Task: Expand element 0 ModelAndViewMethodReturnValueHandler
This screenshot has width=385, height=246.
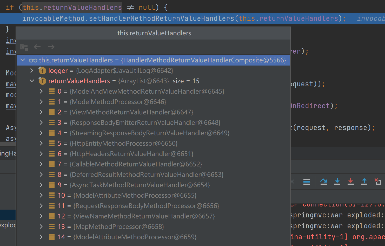Action: 41,91
